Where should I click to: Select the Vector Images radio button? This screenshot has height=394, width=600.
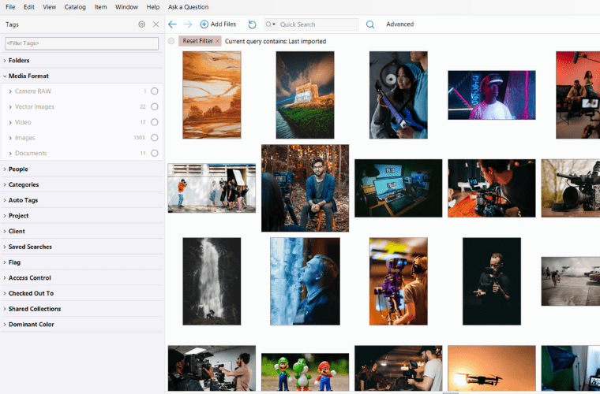(154, 106)
